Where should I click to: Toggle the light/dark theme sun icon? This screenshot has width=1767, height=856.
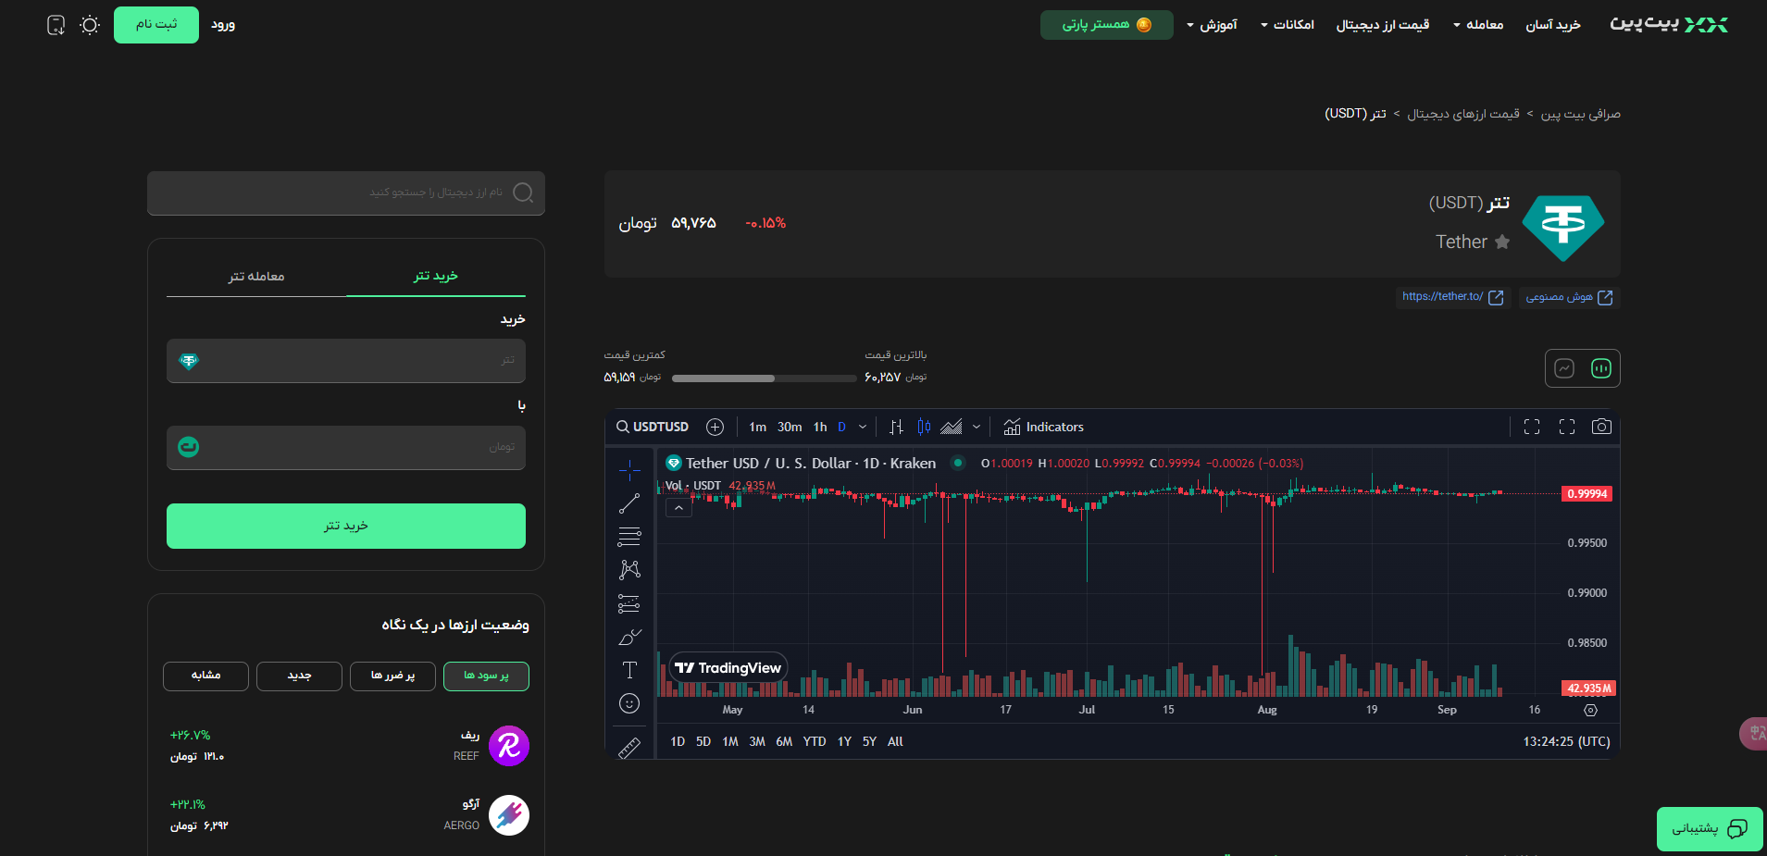[x=90, y=25]
